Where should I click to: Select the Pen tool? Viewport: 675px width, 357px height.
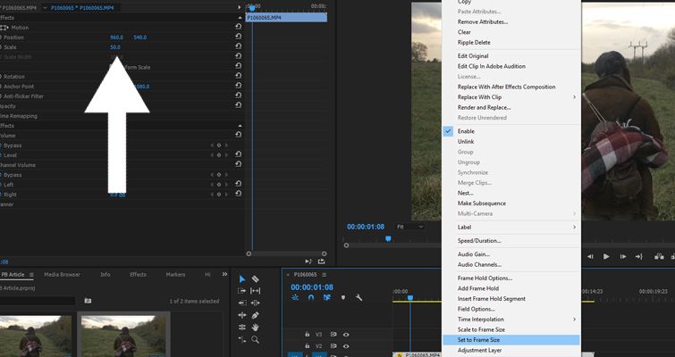pos(256,315)
